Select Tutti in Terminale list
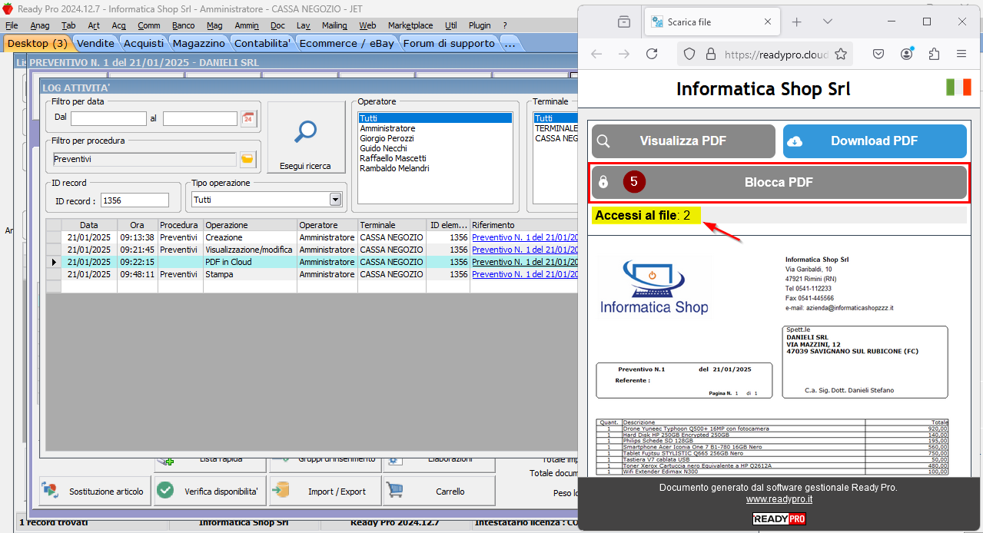 point(555,118)
